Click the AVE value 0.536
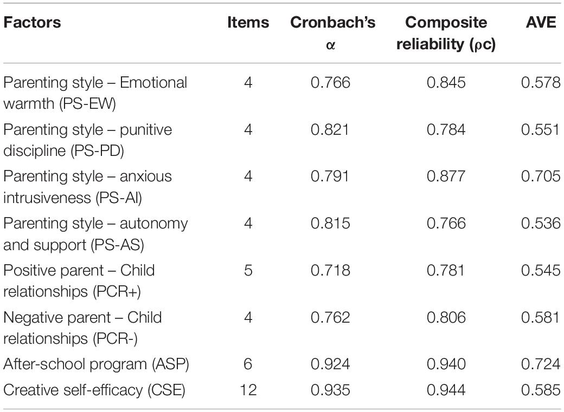Viewport: 564px width, 412px height. click(x=541, y=224)
